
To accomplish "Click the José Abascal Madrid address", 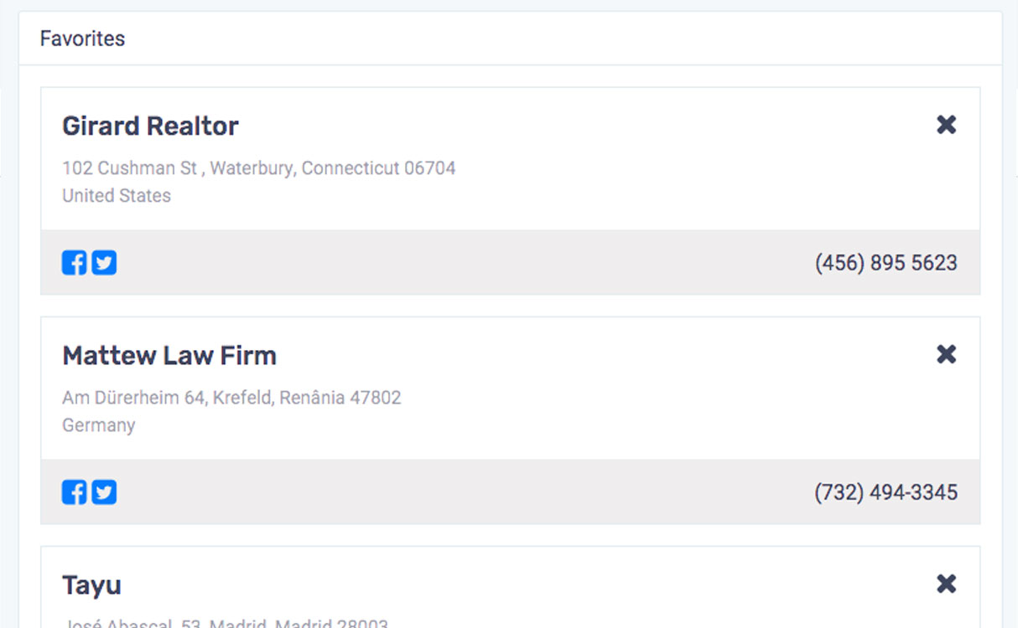I will pyautogui.click(x=225, y=623).
